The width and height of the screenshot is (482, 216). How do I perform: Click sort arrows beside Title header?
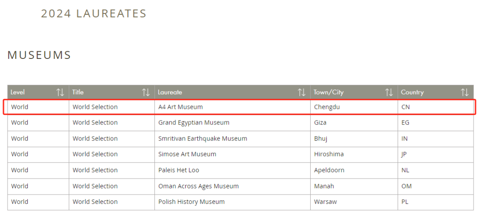click(146, 92)
